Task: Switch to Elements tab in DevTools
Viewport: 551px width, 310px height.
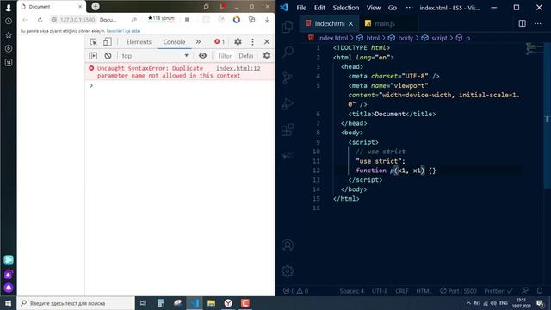Action: coord(139,42)
